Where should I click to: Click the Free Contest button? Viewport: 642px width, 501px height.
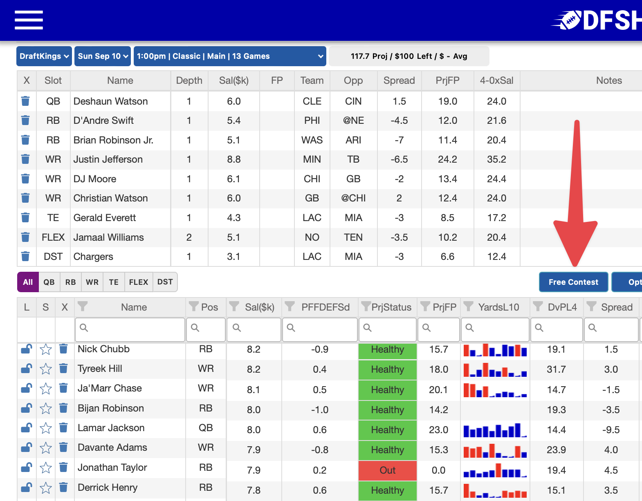tap(573, 282)
